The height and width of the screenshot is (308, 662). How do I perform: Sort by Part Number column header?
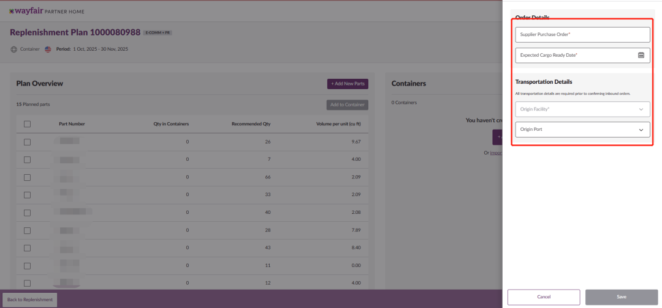coord(72,124)
